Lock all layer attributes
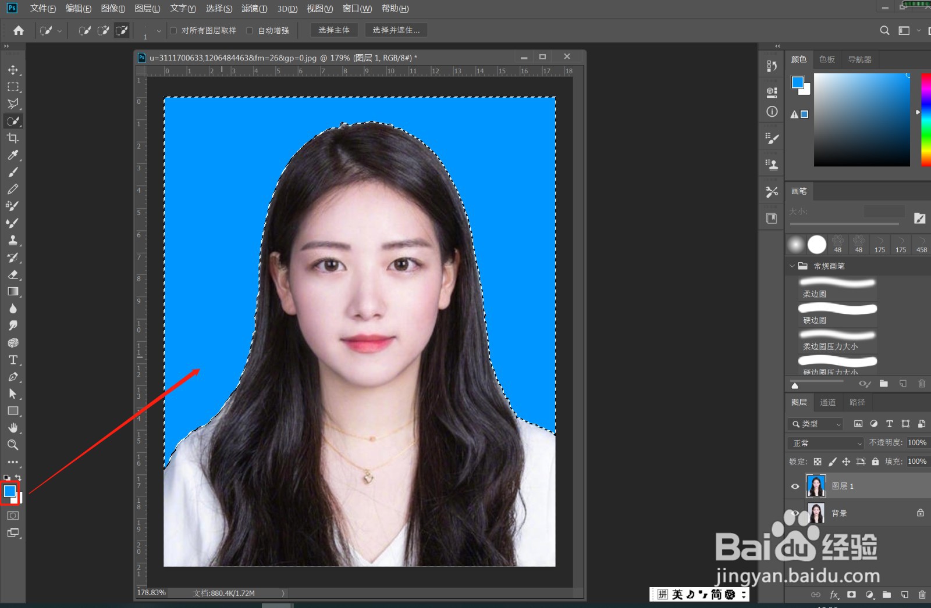The image size is (931, 608). (875, 462)
